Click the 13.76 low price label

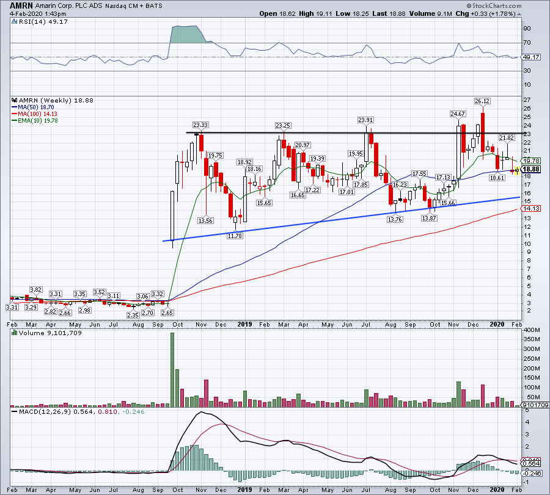coord(395,219)
